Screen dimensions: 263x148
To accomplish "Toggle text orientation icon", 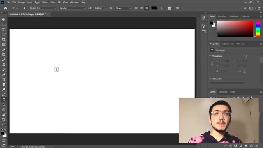I will coord(24,8).
